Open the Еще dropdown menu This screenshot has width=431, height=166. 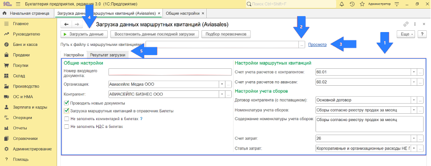click(x=406, y=34)
